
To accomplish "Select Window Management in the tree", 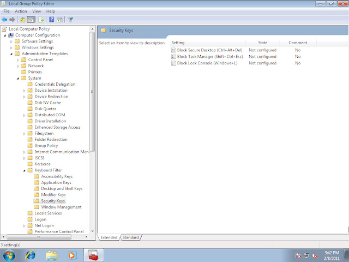I will (61, 207).
